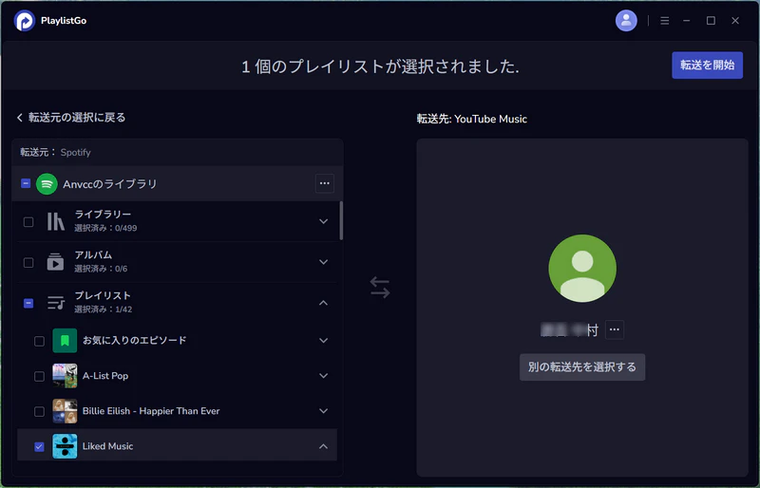Click the A-List Pop playlist name
The width and height of the screenshot is (760, 488).
click(105, 376)
